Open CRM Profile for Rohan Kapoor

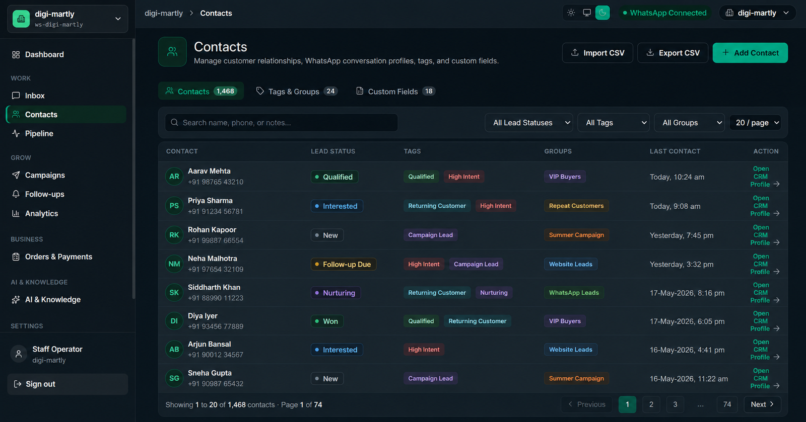[765, 235]
